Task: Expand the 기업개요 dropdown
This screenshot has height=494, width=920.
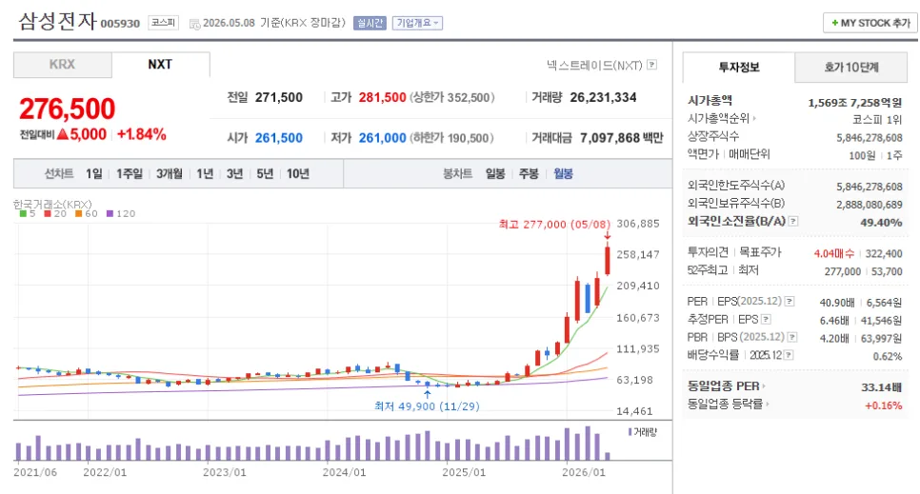Action: pyautogui.click(x=417, y=23)
